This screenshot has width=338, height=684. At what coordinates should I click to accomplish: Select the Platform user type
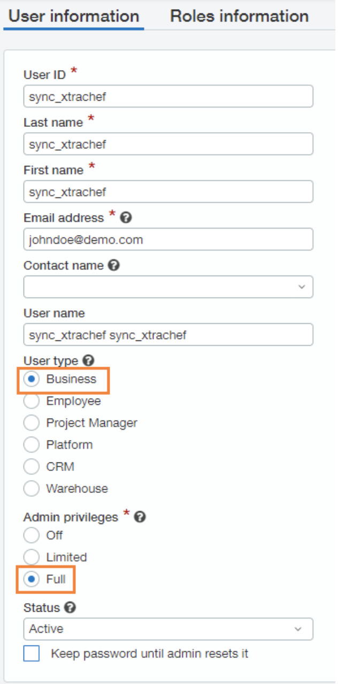point(32,445)
